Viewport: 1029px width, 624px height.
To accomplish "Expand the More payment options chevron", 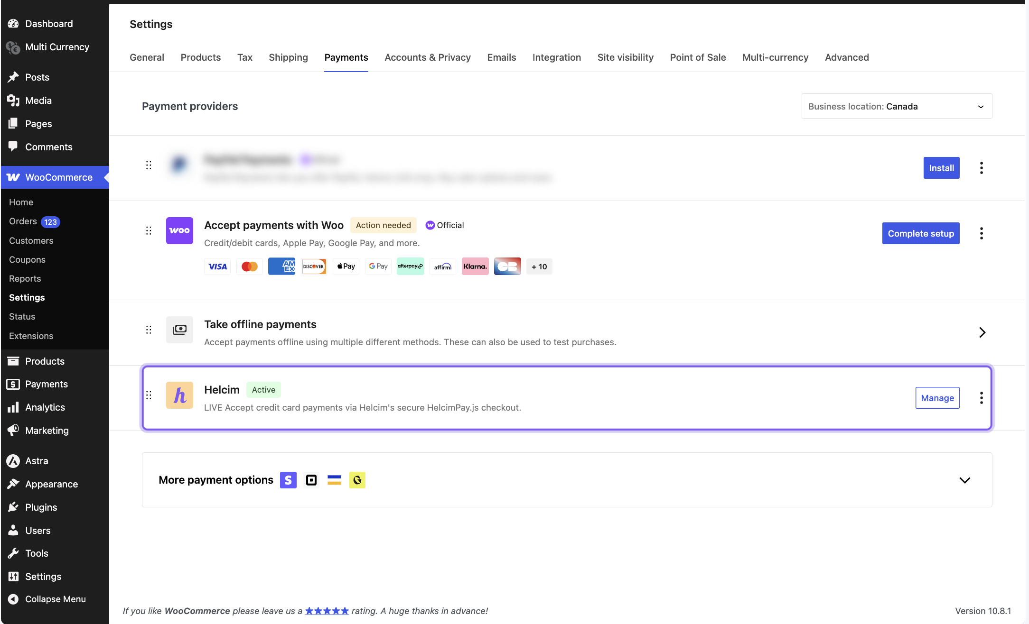I will click(x=965, y=480).
